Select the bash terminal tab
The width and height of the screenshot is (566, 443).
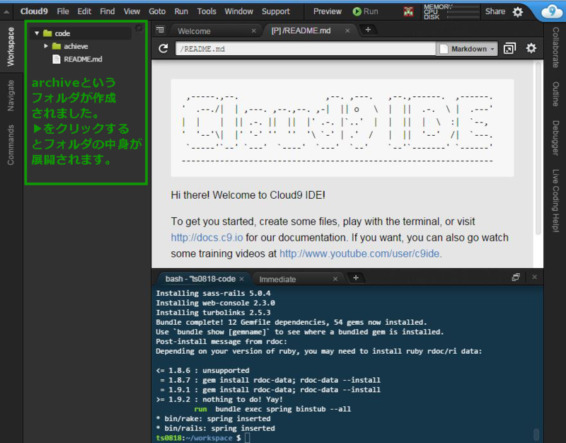[202, 279]
